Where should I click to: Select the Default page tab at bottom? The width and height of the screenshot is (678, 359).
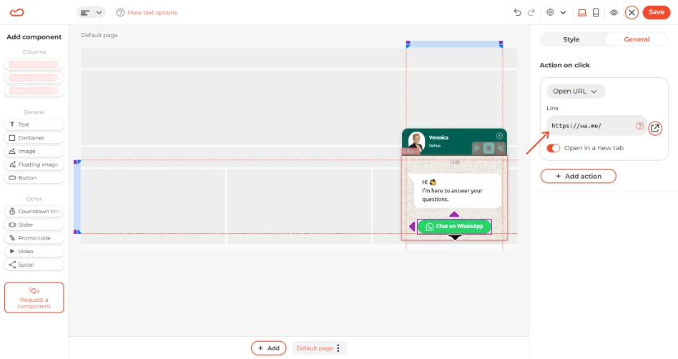pos(315,348)
